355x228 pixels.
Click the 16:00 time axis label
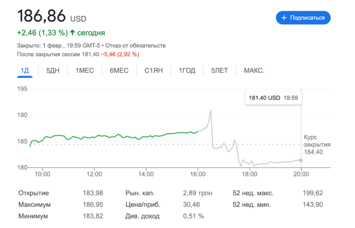click(x=198, y=174)
